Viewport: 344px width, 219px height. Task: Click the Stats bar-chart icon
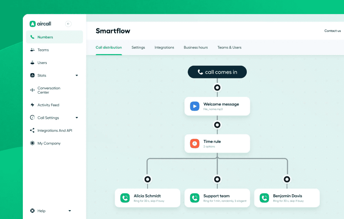pos(33,75)
